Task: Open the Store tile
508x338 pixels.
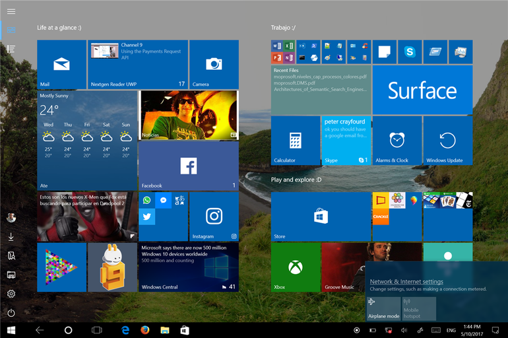Action: (x=321, y=217)
